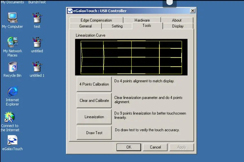Open the eGalaxTouch desktop shortcut

(x=12, y=140)
